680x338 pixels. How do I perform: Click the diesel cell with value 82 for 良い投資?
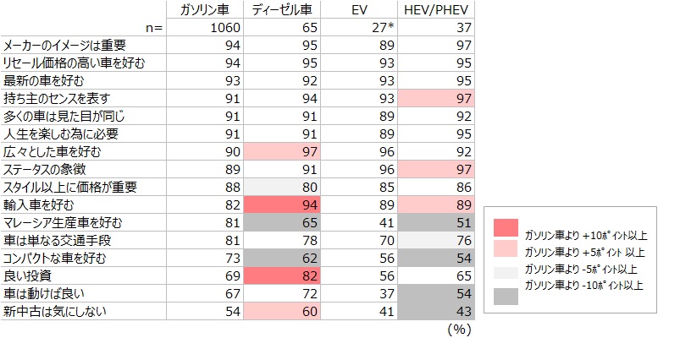pyautogui.click(x=281, y=275)
